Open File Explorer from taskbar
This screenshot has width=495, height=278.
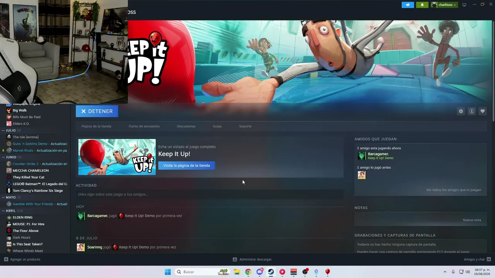(236, 272)
